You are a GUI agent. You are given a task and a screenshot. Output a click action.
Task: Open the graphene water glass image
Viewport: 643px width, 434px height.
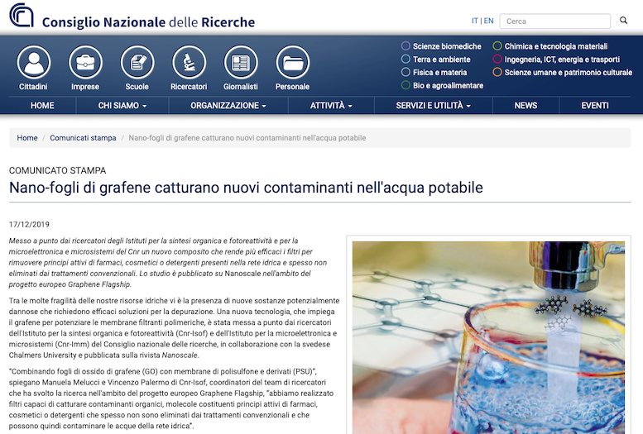point(488,337)
